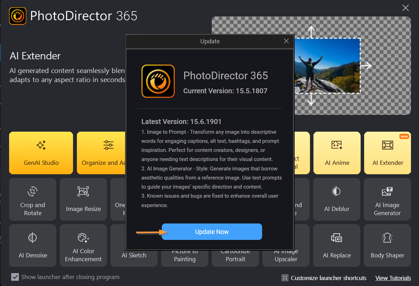Click Customize launcher shortcuts

click(324, 278)
